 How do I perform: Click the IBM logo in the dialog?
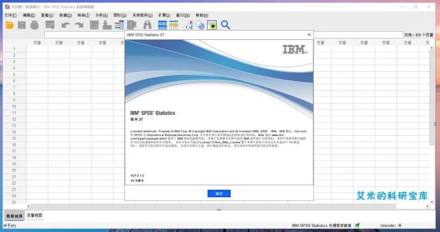tap(295, 49)
